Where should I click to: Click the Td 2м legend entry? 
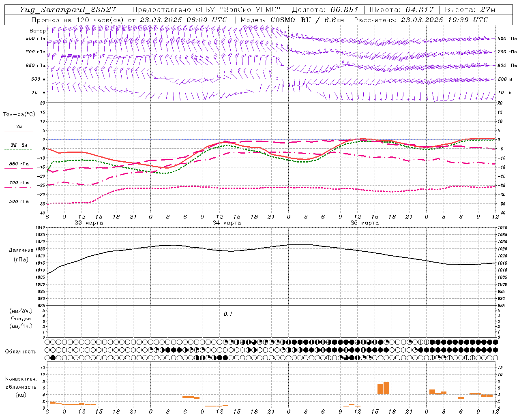pos(19,145)
